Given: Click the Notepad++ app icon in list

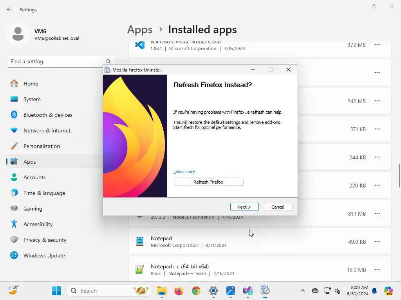Looking at the screenshot, I should tap(140, 270).
